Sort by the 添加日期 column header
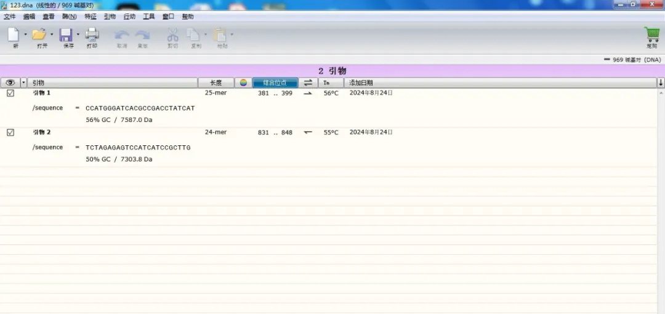 [x=361, y=83]
